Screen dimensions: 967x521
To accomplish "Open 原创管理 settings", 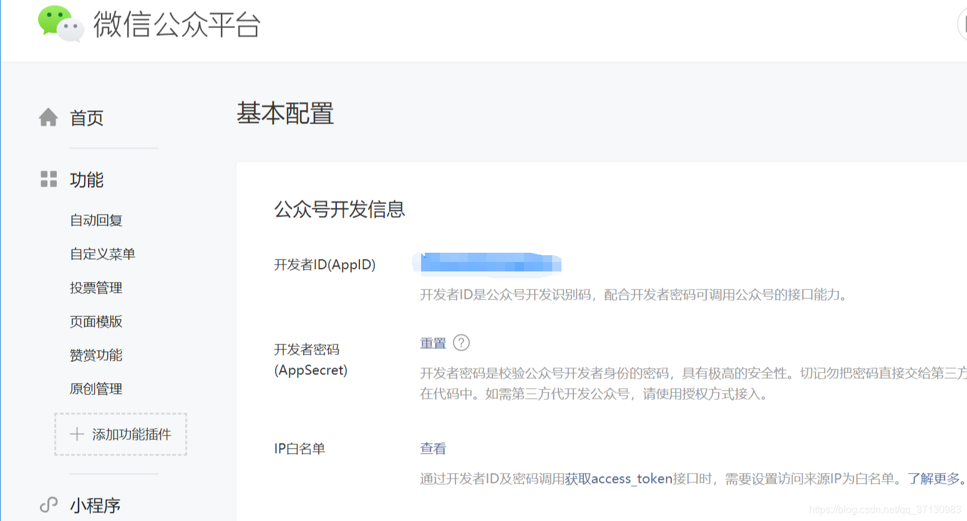I will click(95, 388).
